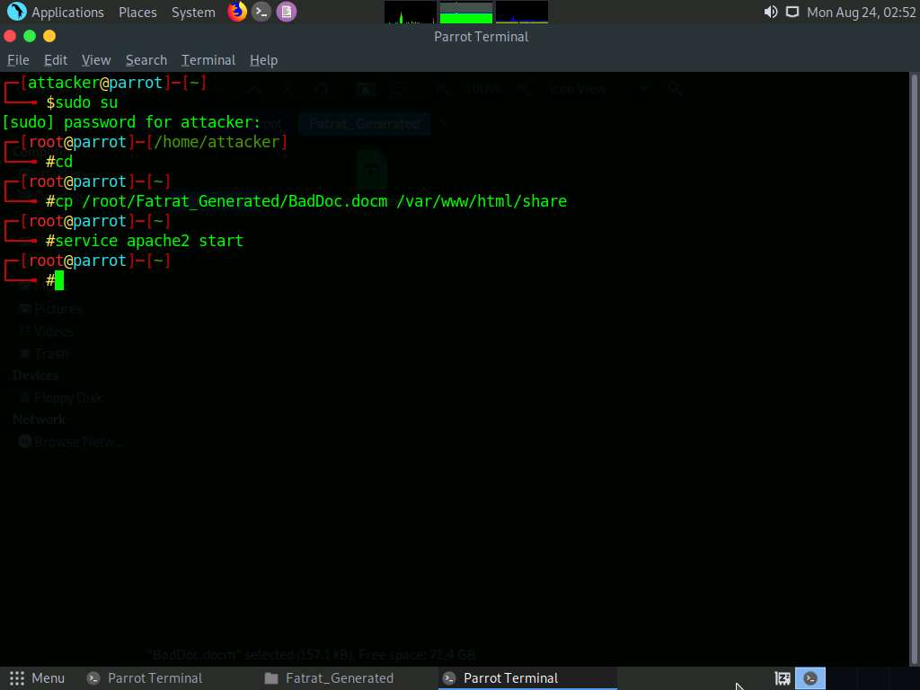
Task: Launch Firefox from the top panel
Action: pyautogui.click(x=237, y=12)
